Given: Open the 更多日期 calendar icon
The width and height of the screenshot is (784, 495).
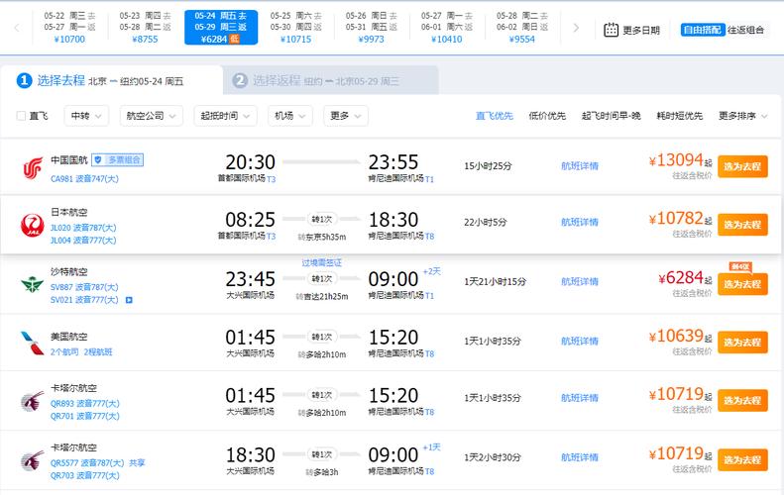Looking at the screenshot, I should [611, 30].
